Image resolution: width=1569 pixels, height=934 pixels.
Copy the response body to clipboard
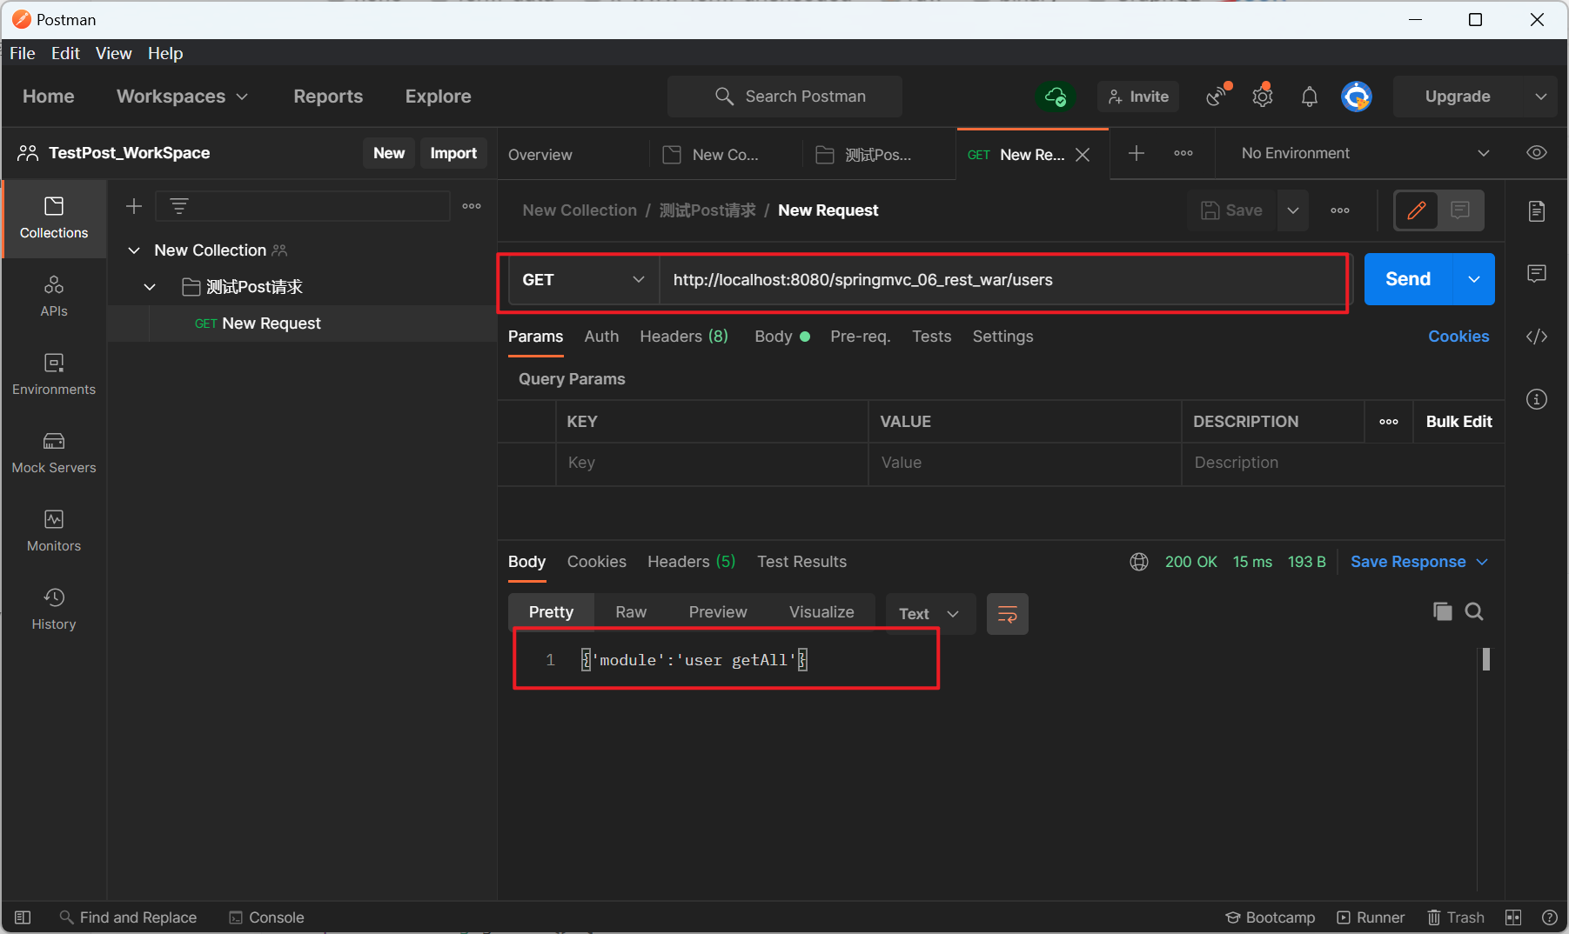pyautogui.click(x=1442, y=611)
